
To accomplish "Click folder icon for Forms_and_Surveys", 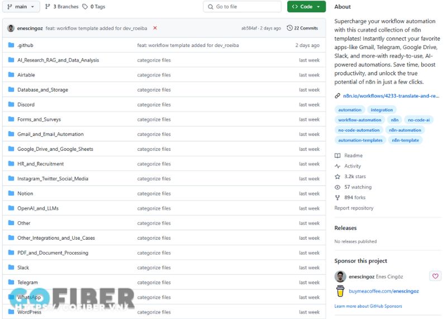I will click(x=11, y=119).
